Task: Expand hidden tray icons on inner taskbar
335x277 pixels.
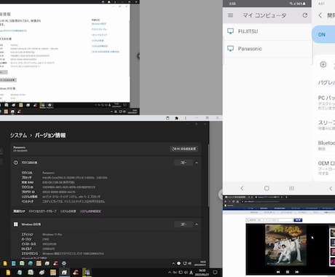Action: [173, 263]
